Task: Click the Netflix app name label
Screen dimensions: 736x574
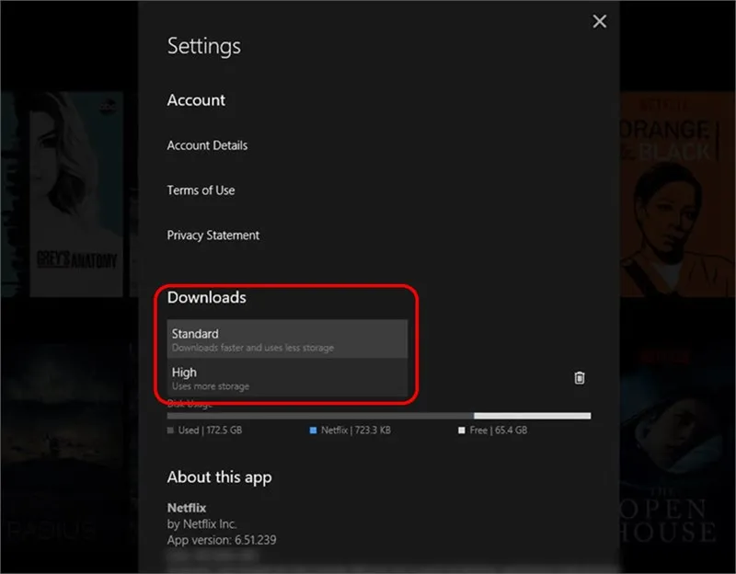Action: (187, 507)
